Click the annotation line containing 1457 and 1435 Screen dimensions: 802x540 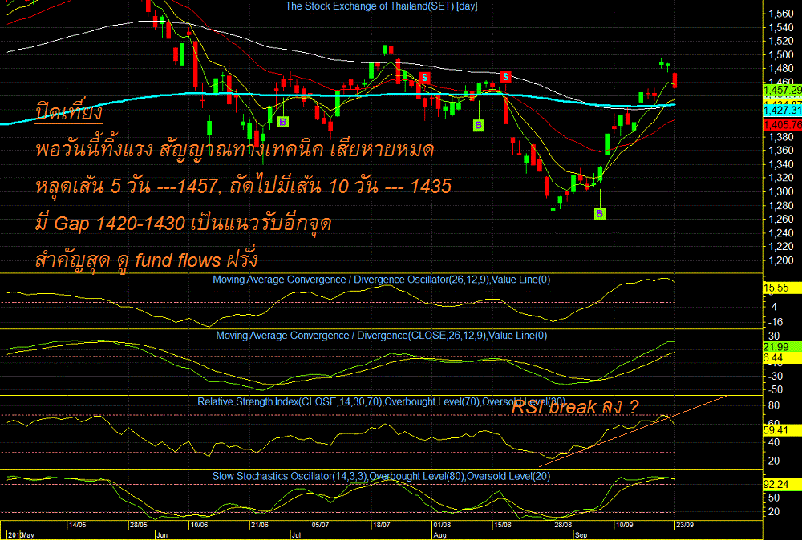coord(244,187)
